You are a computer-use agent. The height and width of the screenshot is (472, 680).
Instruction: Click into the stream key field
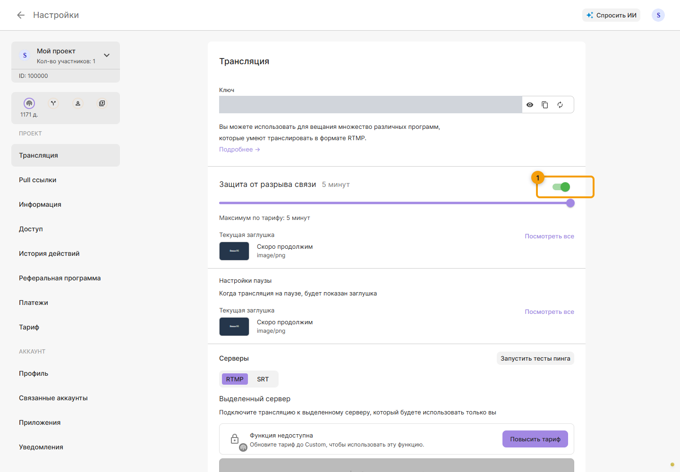click(x=370, y=105)
